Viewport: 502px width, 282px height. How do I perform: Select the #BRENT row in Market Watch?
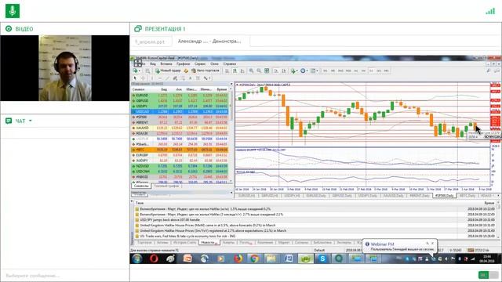(180, 122)
